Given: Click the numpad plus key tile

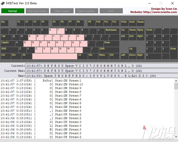Looking at the screenshot, I should pyautogui.click(x=174, y=41).
